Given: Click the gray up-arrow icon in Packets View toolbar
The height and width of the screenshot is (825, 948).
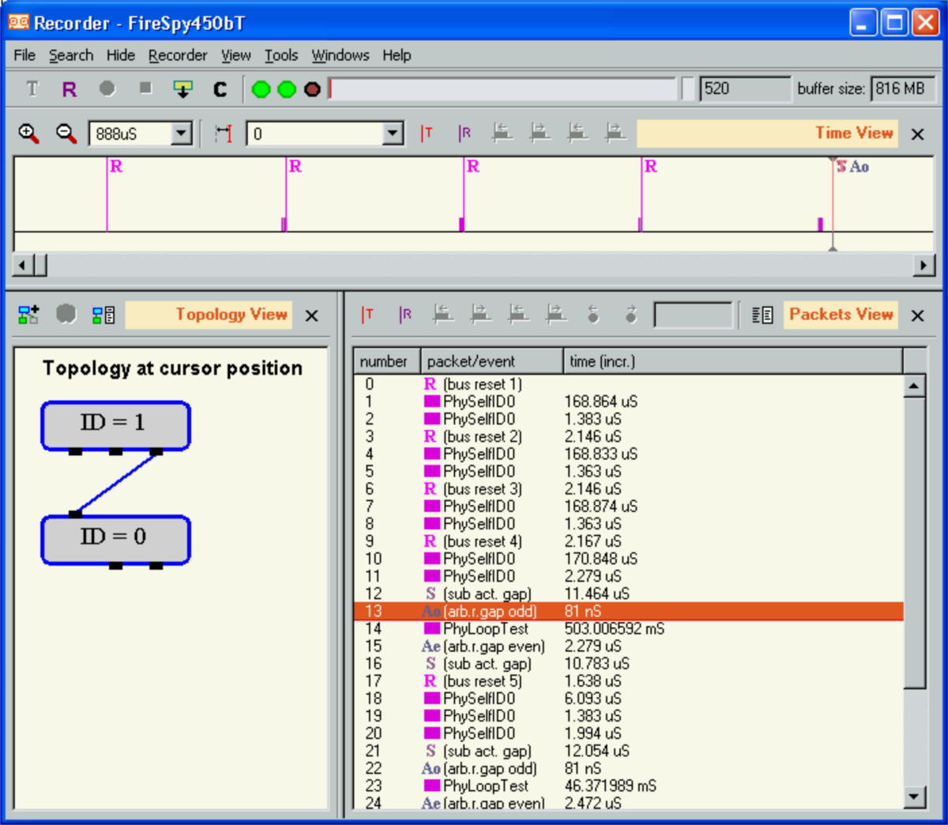Looking at the screenshot, I should [x=593, y=315].
